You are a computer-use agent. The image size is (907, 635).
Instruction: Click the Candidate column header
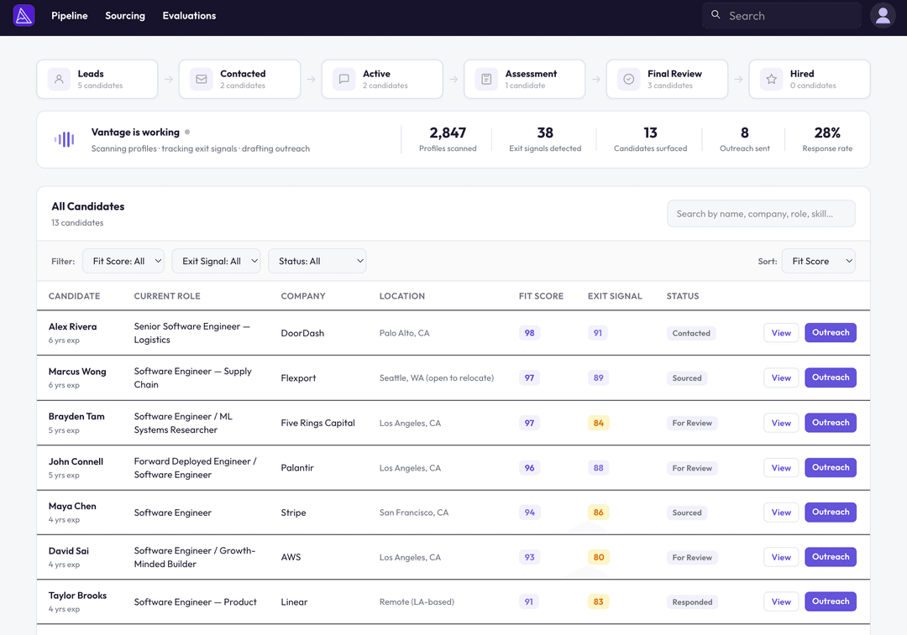tap(74, 296)
